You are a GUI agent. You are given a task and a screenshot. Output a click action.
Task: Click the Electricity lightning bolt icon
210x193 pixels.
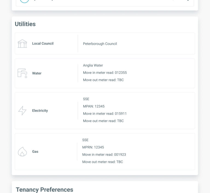click(22, 111)
